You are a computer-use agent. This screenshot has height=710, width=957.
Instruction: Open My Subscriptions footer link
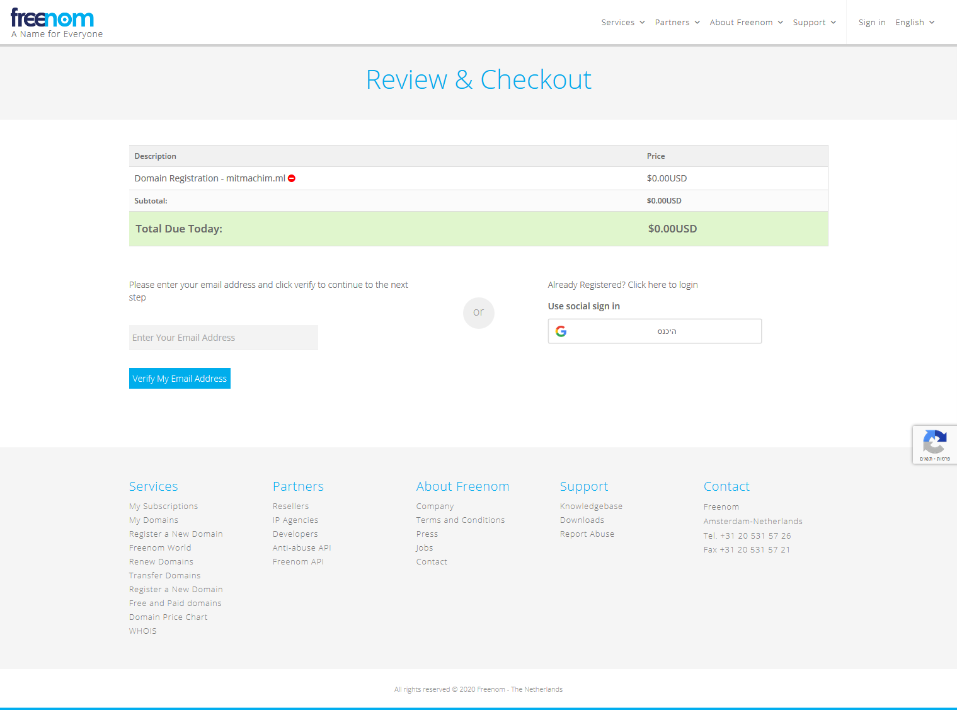(x=163, y=507)
